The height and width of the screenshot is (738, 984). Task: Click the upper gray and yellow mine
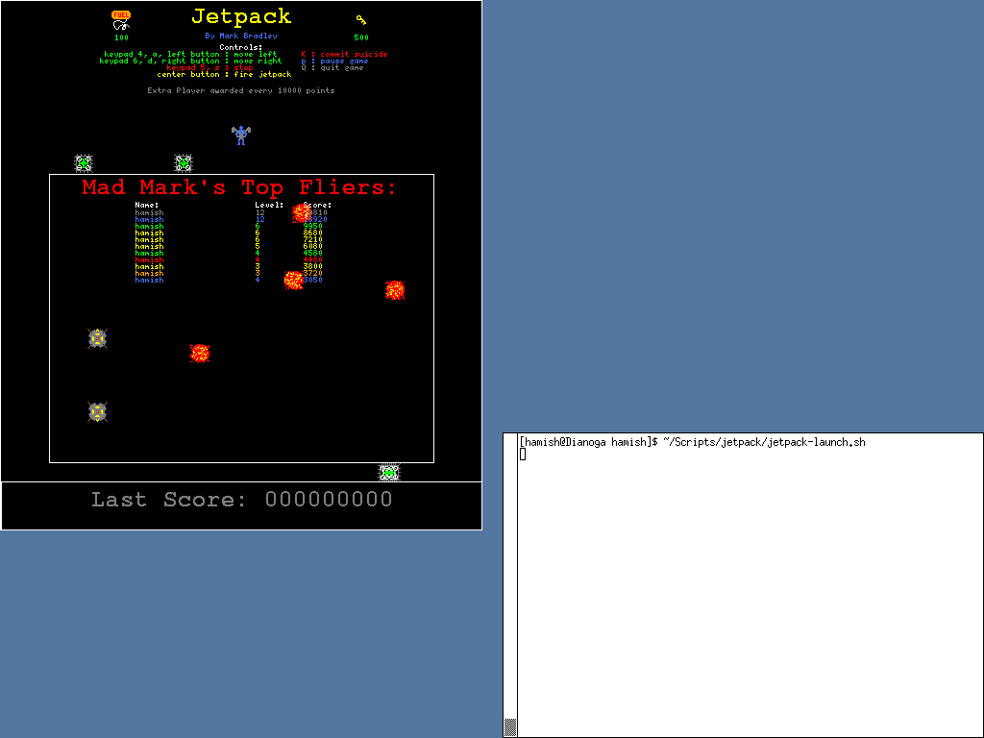click(x=97, y=338)
